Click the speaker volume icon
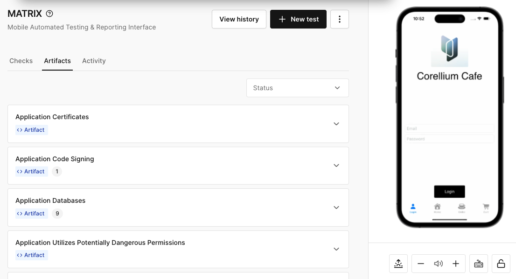The width and height of the screenshot is (516, 279). pos(439,264)
